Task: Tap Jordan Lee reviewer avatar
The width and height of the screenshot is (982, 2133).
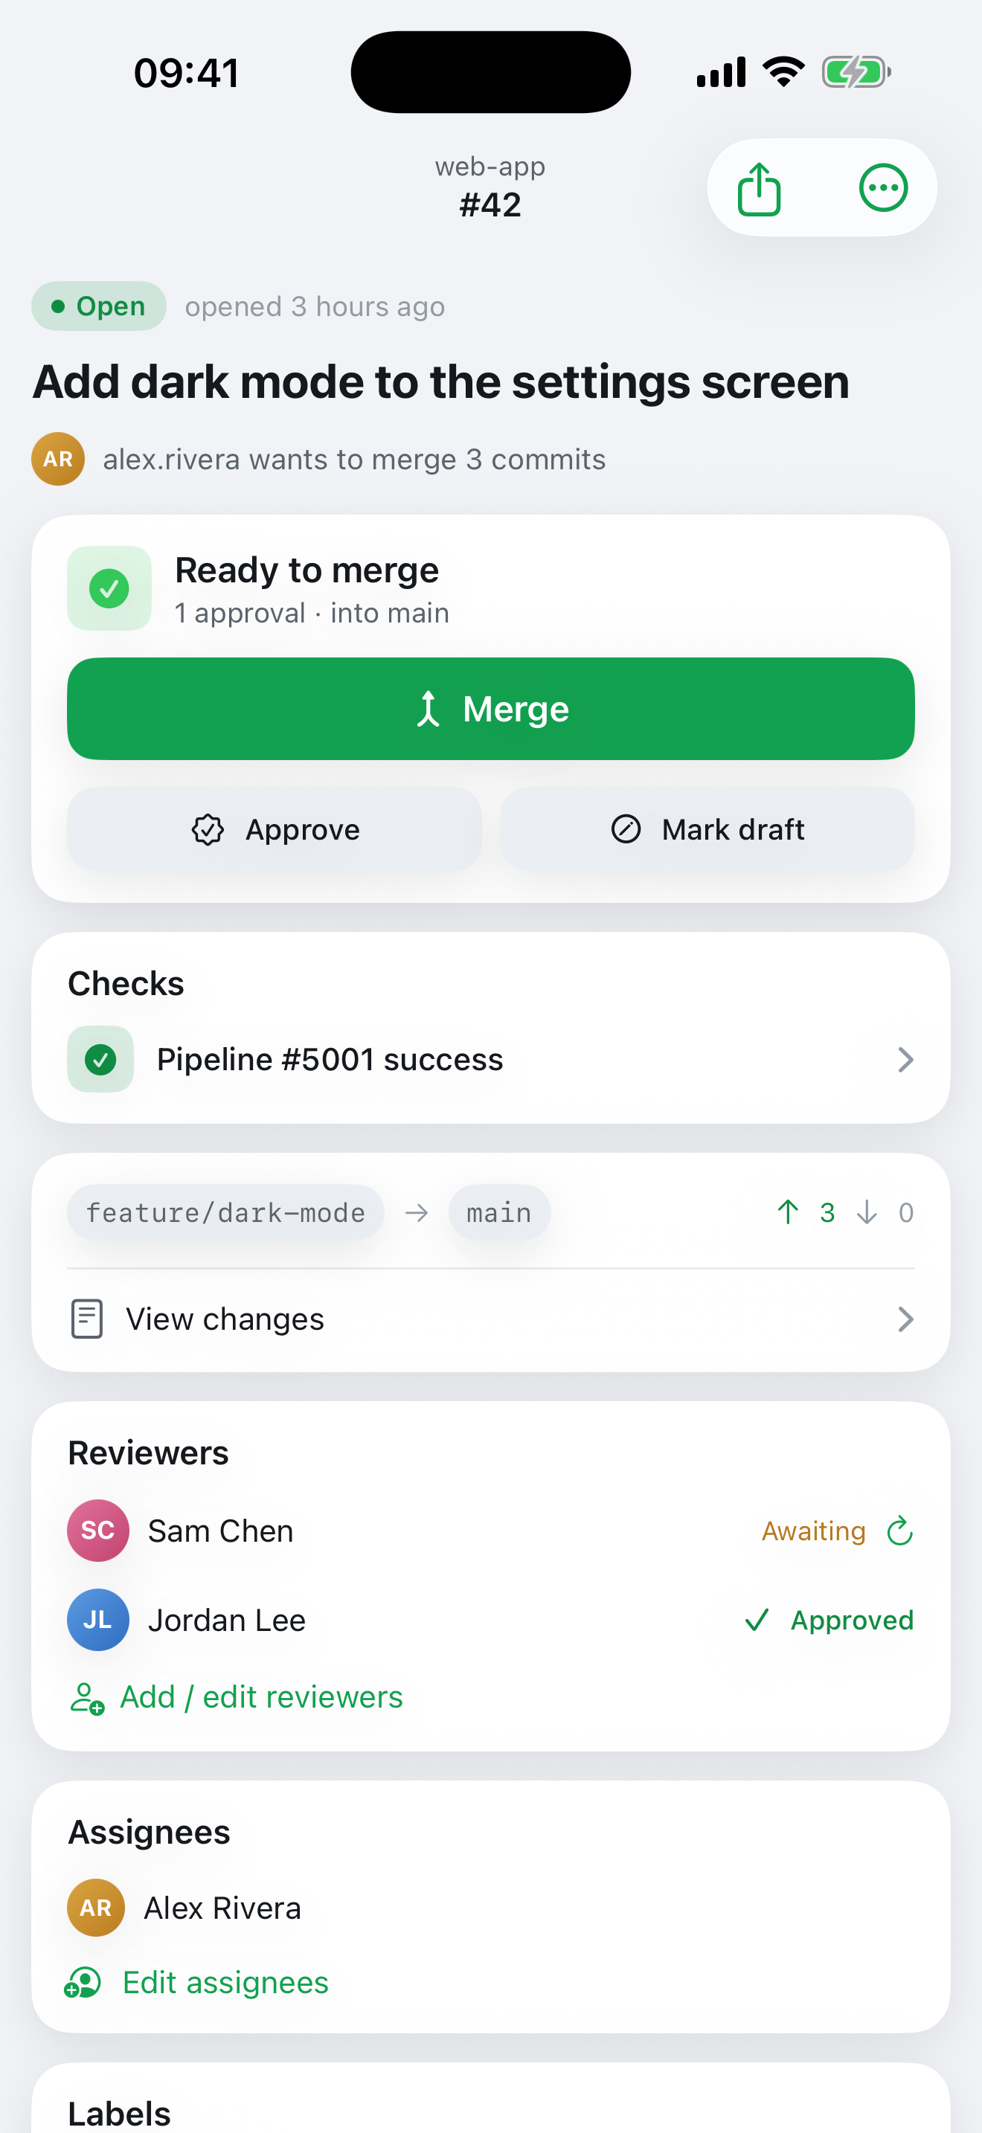Action: [97, 1620]
